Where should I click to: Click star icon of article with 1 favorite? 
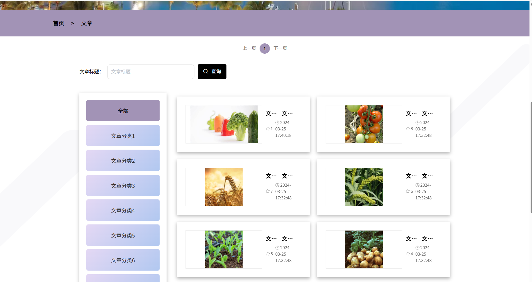click(x=268, y=129)
